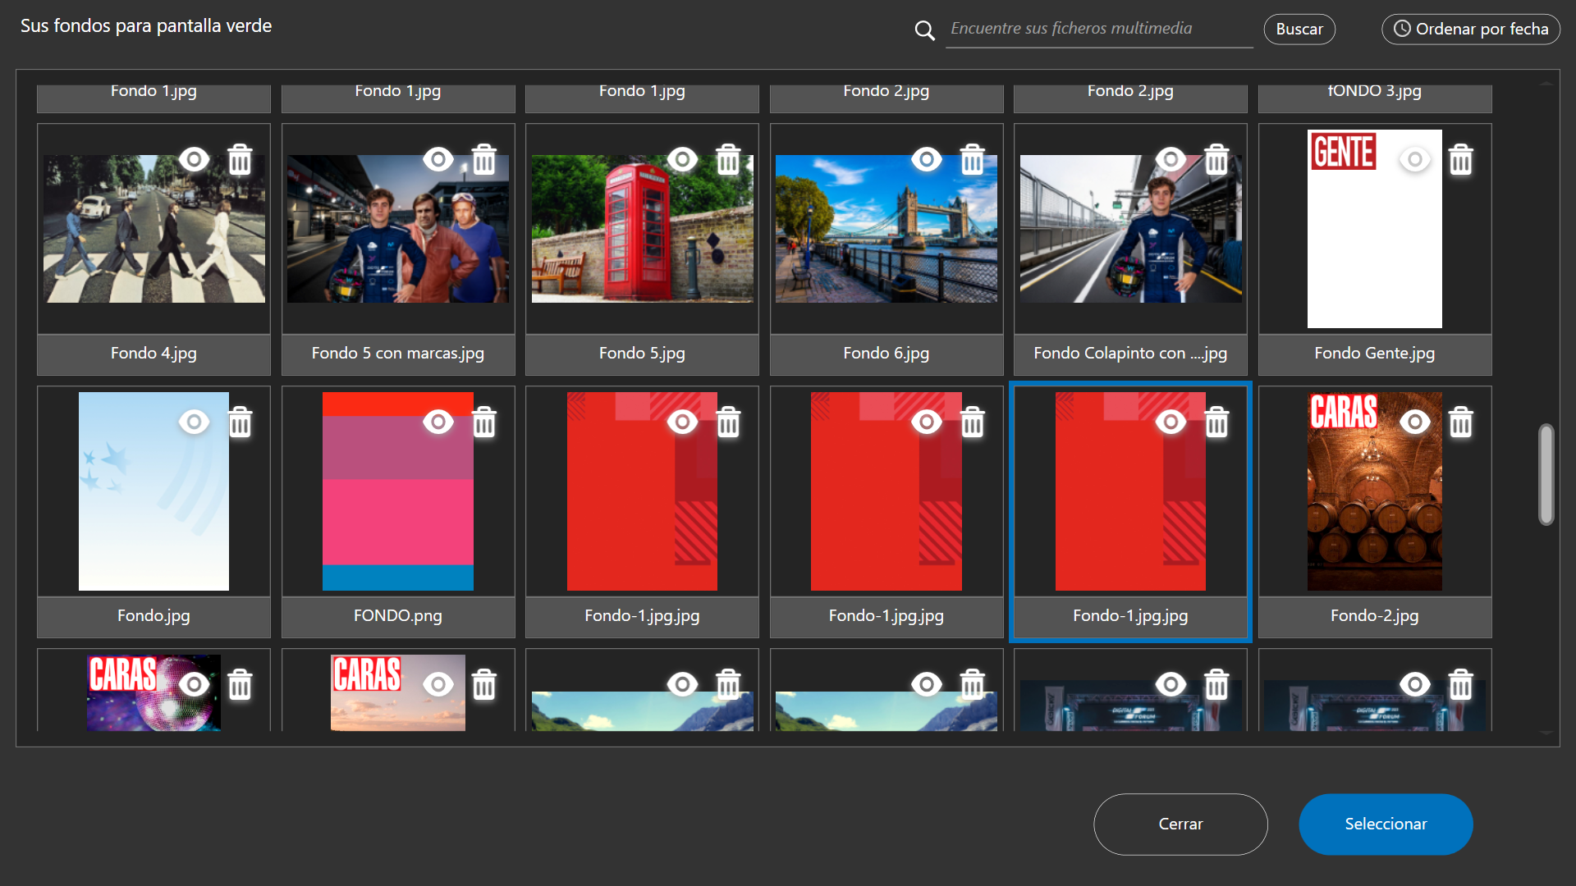The width and height of the screenshot is (1576, 886).
Task: Toggle the eye icon on Fondo Gente.jpg
Action: tap(1415, 159)
